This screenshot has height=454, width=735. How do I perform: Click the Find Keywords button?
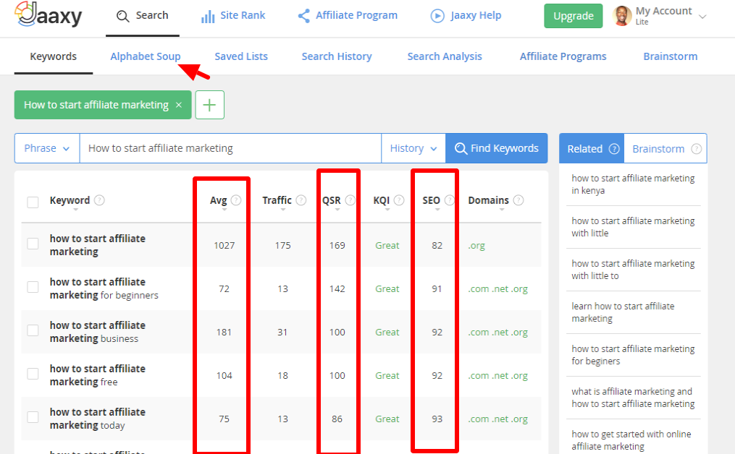(x=497, y=148)
